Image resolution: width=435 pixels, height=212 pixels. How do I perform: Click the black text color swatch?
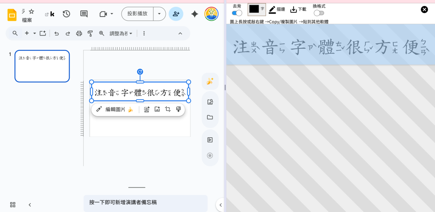(x=254, y=9)
